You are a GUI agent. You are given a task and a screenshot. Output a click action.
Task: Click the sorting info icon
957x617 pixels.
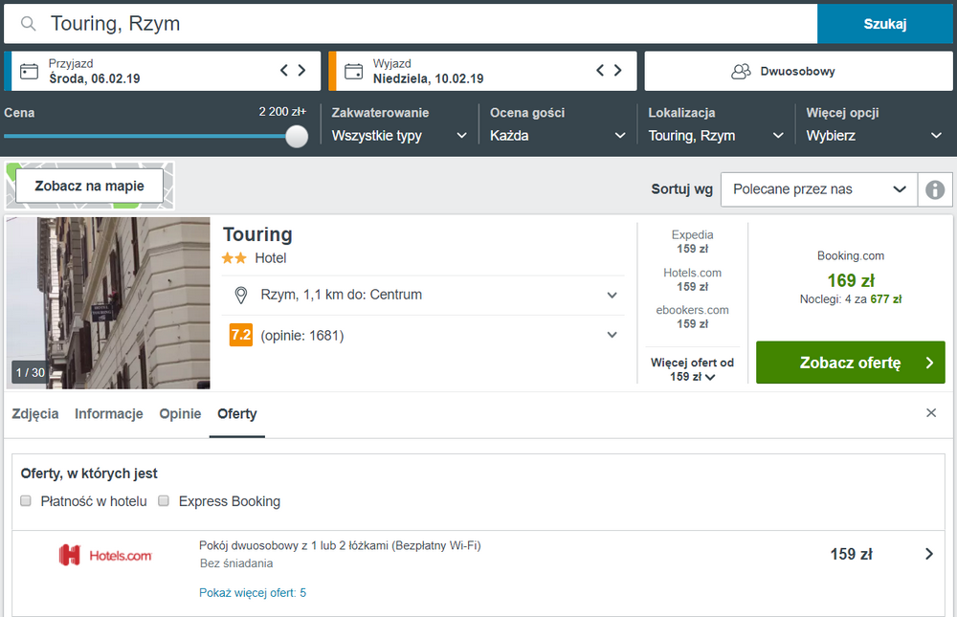point(935,189)
